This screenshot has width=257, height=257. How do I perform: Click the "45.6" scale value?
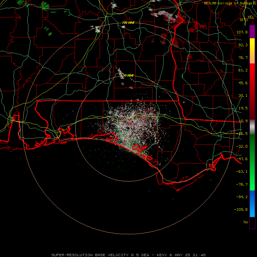243,83
